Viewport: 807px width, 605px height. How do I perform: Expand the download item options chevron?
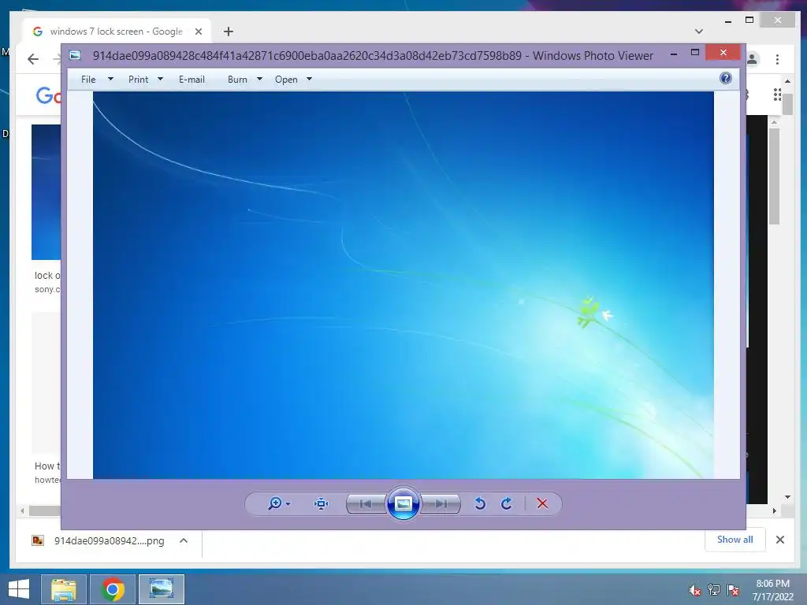click(x=184, y=540)
